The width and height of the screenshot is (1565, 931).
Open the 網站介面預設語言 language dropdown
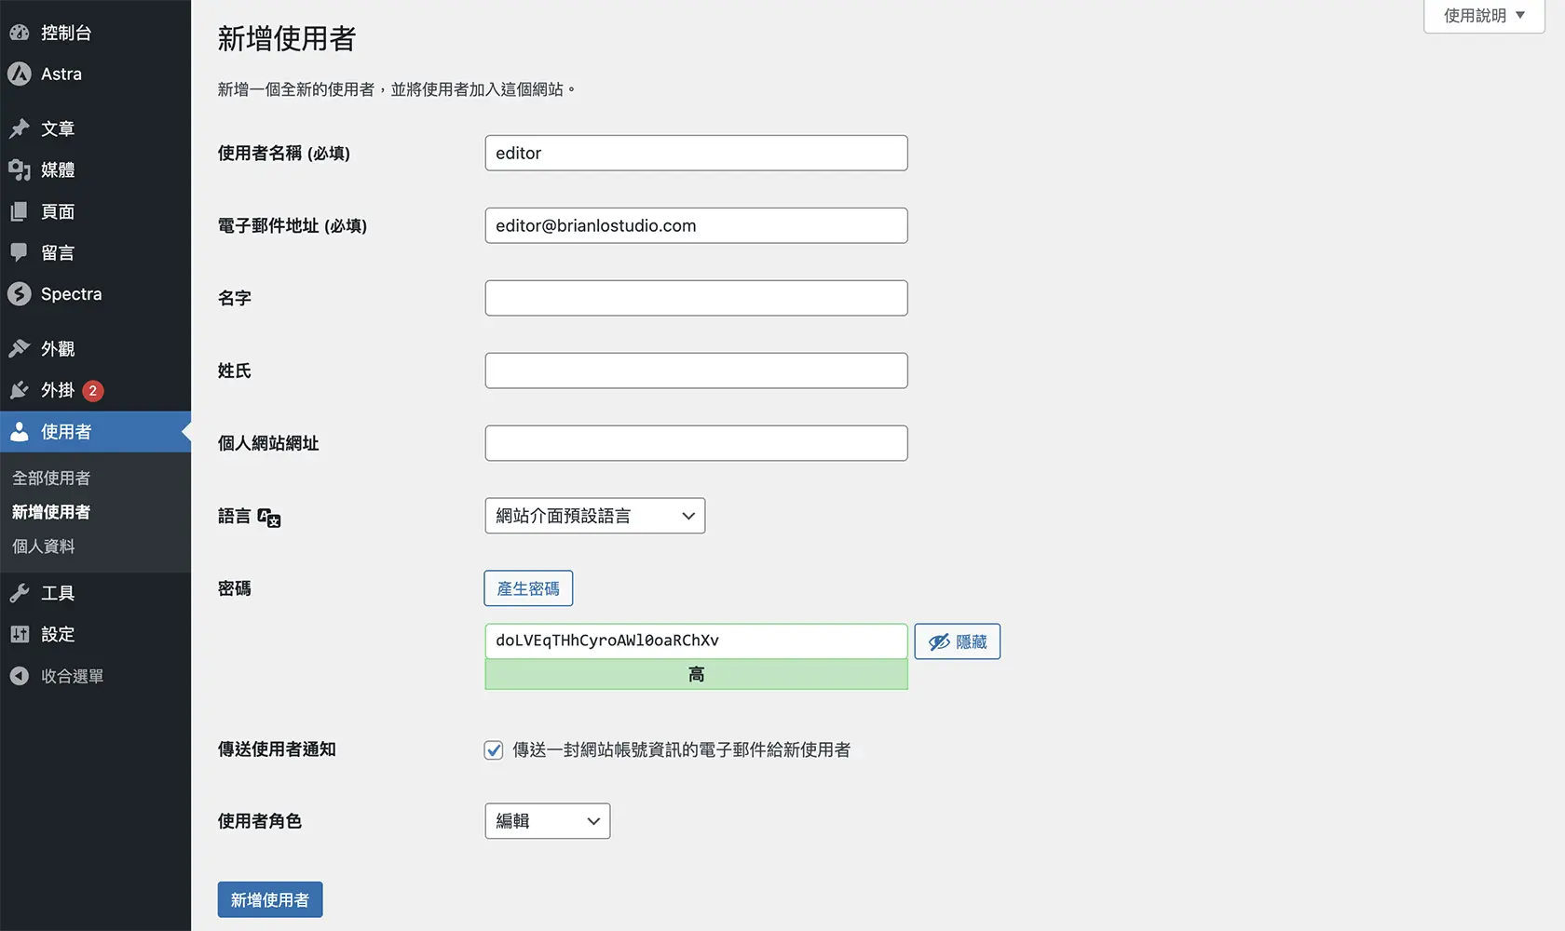click(595, 516)
